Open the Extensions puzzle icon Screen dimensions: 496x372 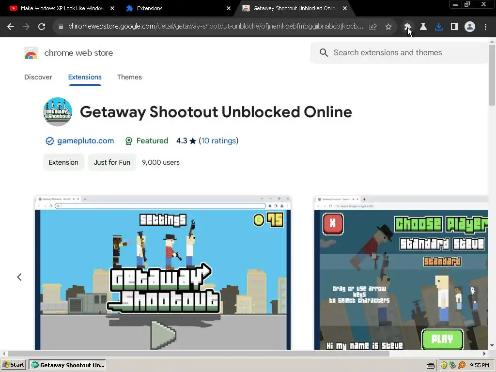[x=407, y=27]
